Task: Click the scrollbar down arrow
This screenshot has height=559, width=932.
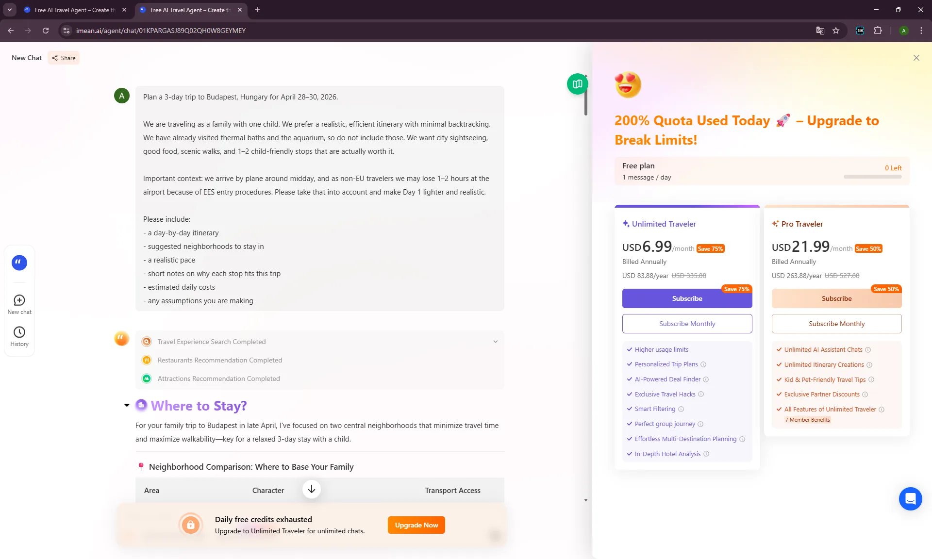Action: (x=586, y=500)
